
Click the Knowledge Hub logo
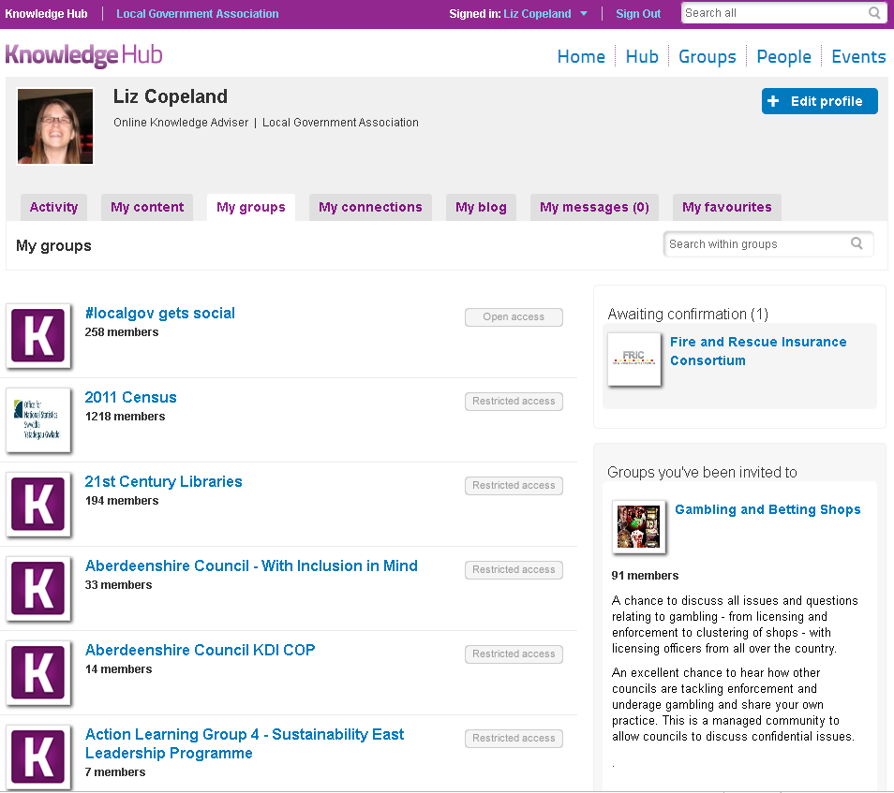pos(83,55)
